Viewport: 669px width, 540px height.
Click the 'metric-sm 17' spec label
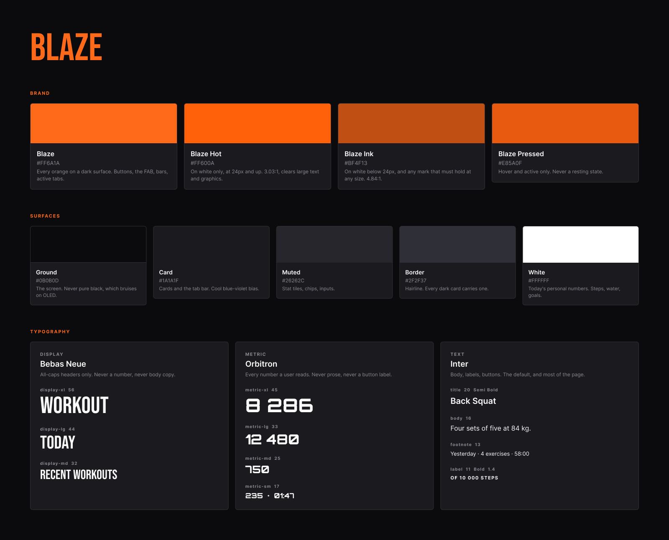tap(262, 487)
